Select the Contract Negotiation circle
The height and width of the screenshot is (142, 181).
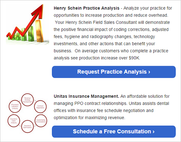pos(40,106)
